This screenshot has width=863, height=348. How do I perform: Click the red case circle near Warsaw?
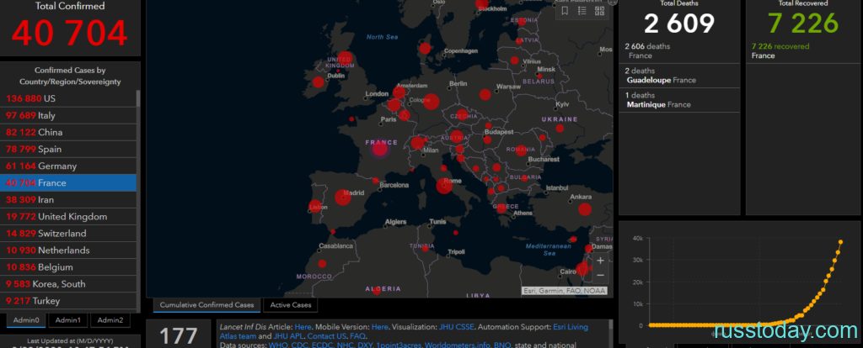tap(485, 94)
